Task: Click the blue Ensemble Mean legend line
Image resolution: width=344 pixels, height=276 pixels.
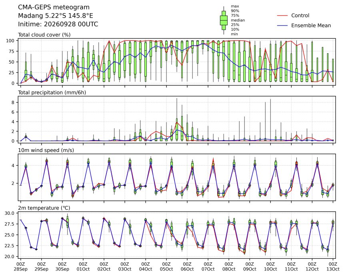Action: coord(282,26)
